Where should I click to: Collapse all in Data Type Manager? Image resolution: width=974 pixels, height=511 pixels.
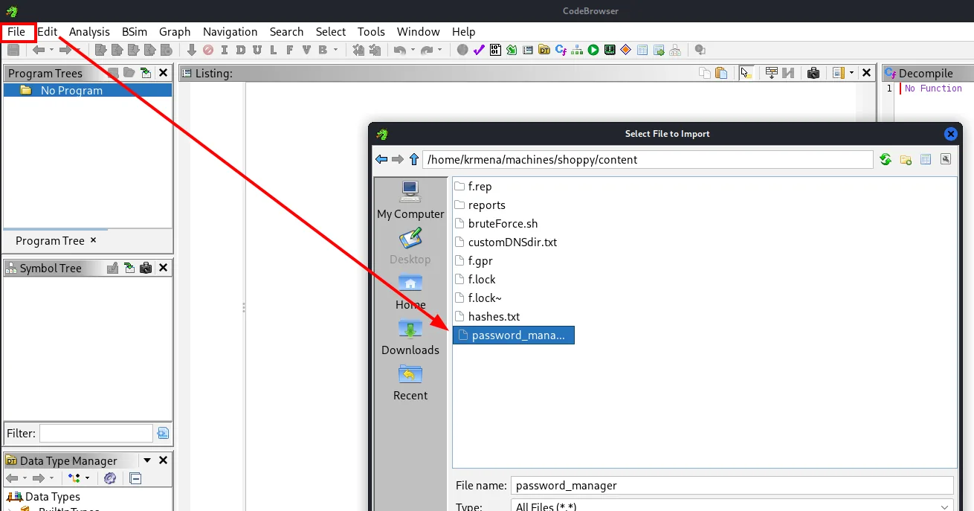tap(135, 478)
